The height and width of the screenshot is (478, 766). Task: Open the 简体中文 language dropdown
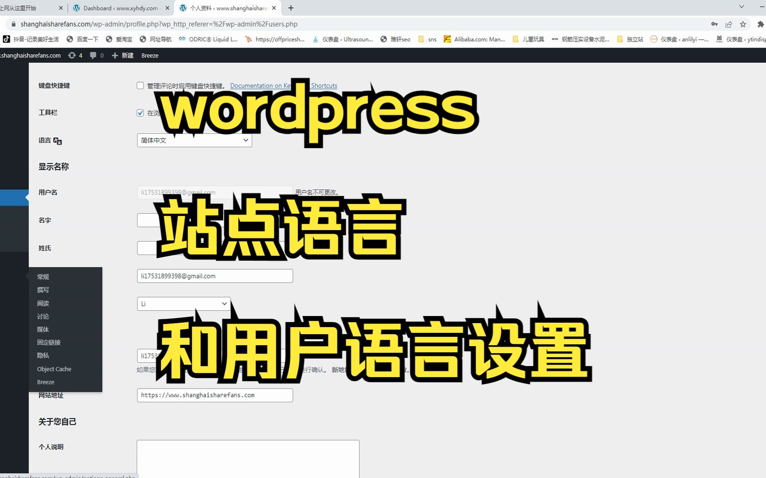coord(194,140)
